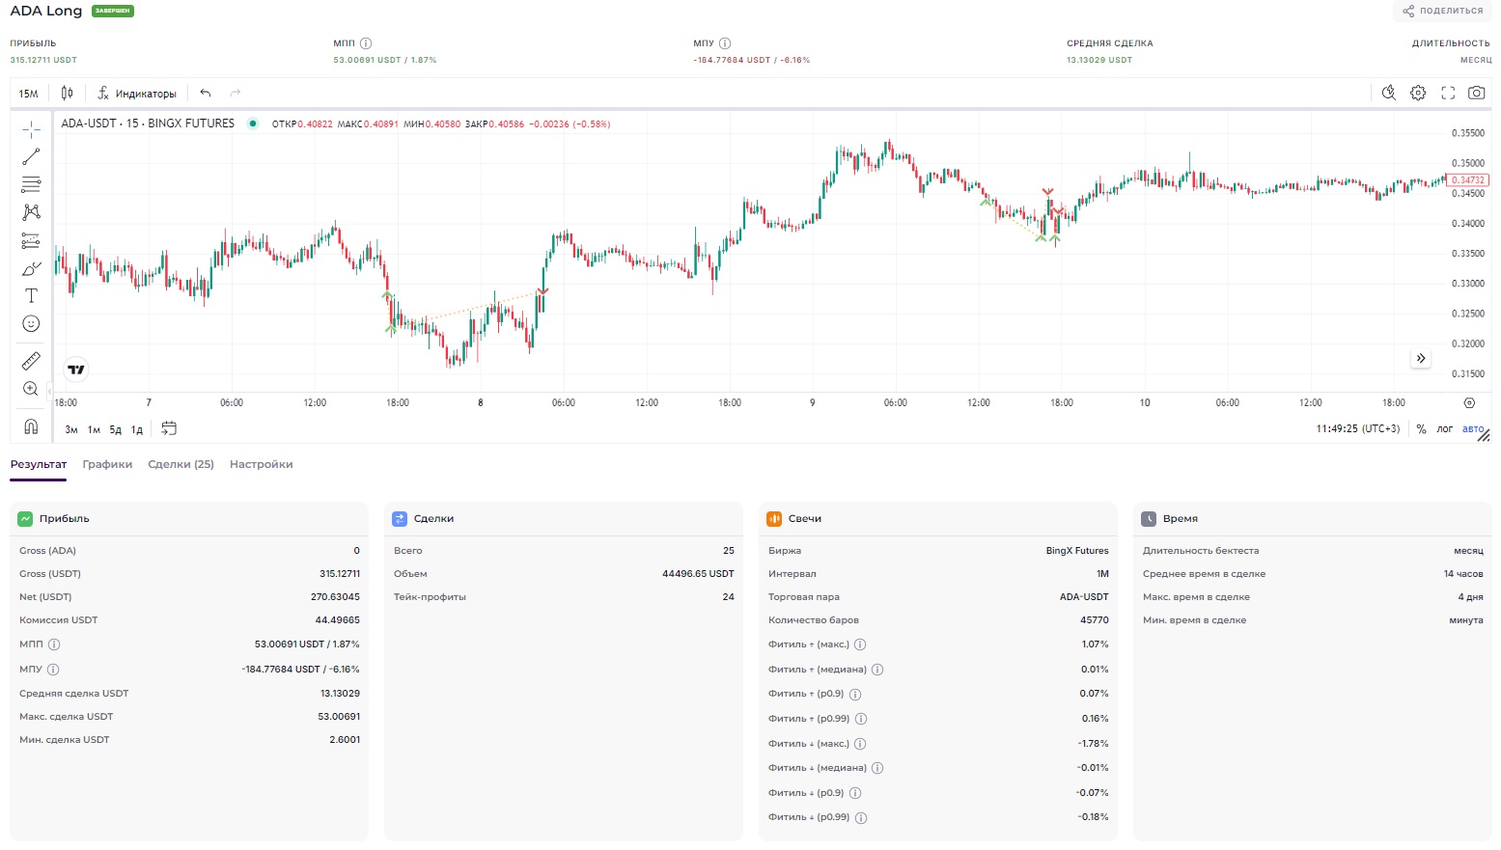The width and height of the screenshot is (1501, 850).
Task: Toggle percent scale on price axis
Action: (x=1421, y=429)
